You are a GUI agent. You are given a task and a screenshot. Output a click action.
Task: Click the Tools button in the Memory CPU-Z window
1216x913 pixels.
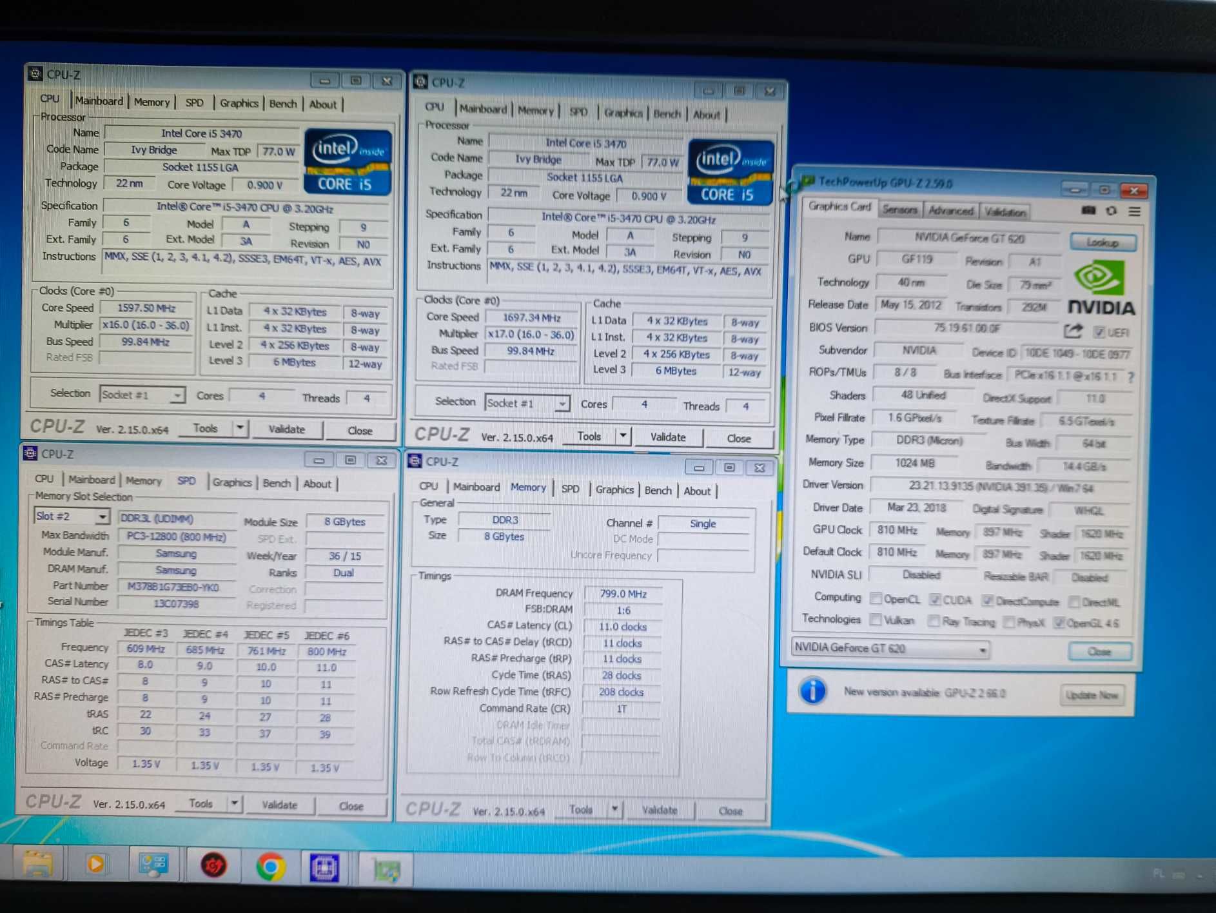(581, 809)
